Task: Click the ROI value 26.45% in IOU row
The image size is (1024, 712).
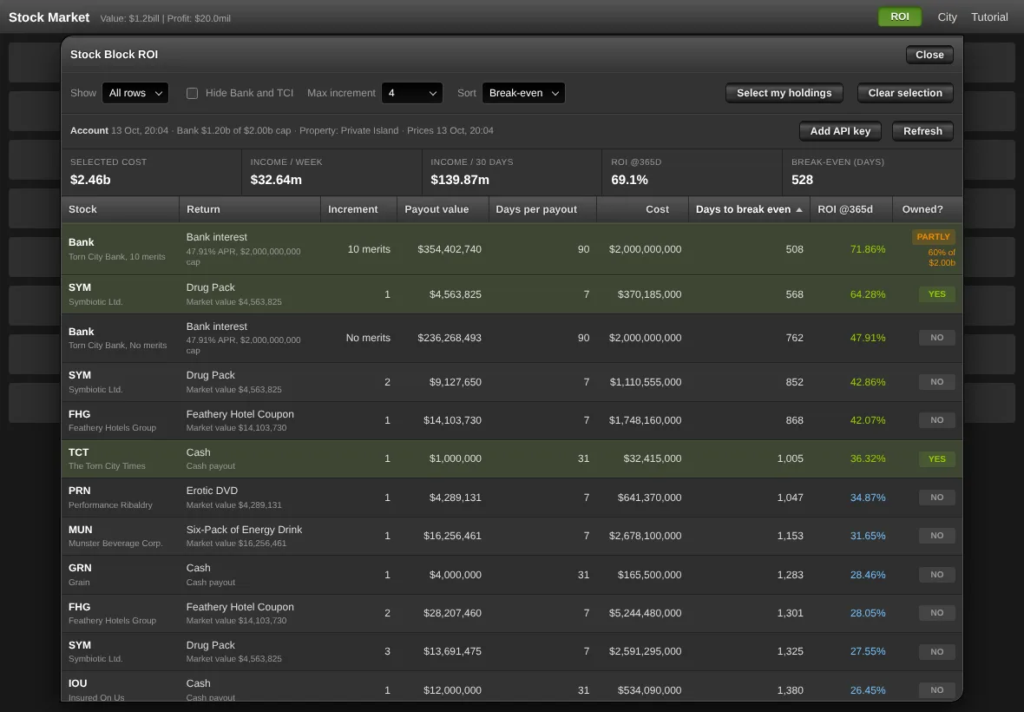Action: click(x=868, y=690)
